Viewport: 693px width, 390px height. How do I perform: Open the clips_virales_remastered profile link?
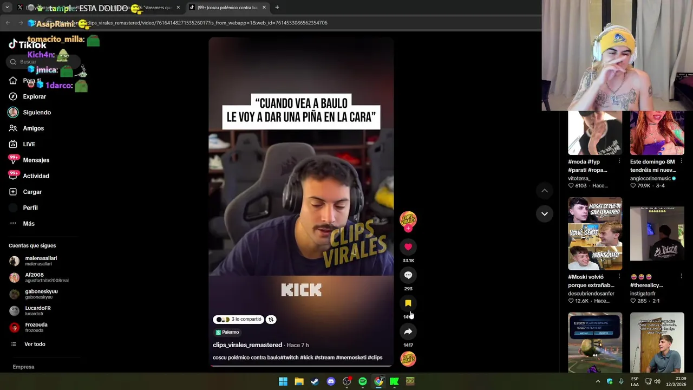247,345
